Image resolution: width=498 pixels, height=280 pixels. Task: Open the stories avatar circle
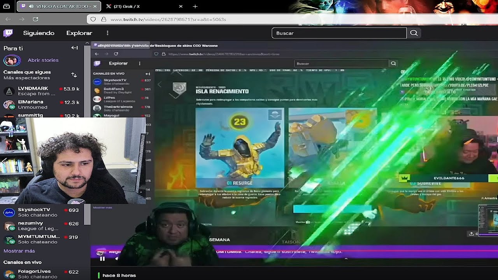point(12,60)
